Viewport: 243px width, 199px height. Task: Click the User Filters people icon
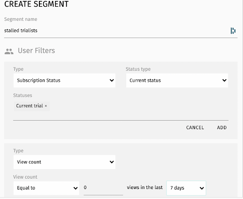coord(9,51)
